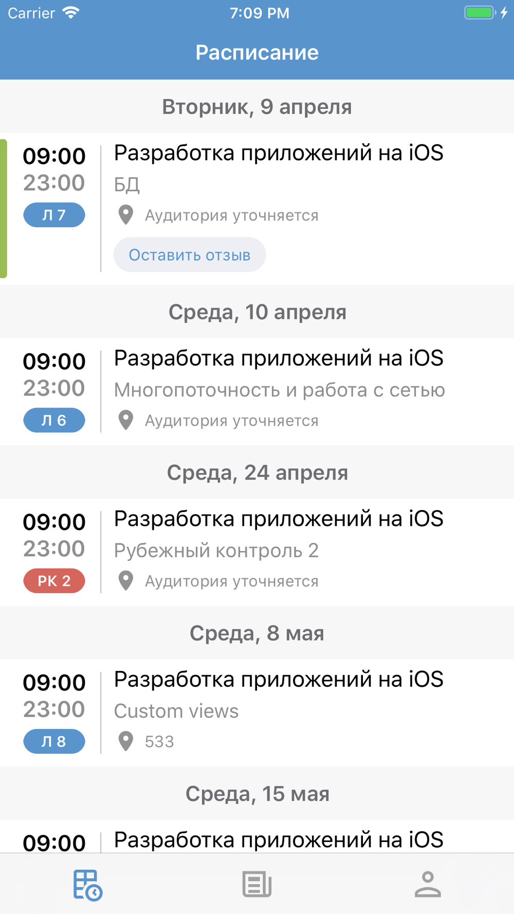Select the Л 8 lecture badge

(x=54, y=741)
